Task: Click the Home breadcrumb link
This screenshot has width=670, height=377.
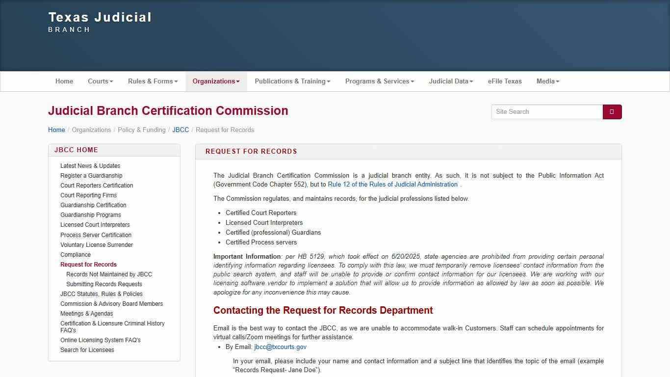Action: pyautogui.click(x=56, y=130)
